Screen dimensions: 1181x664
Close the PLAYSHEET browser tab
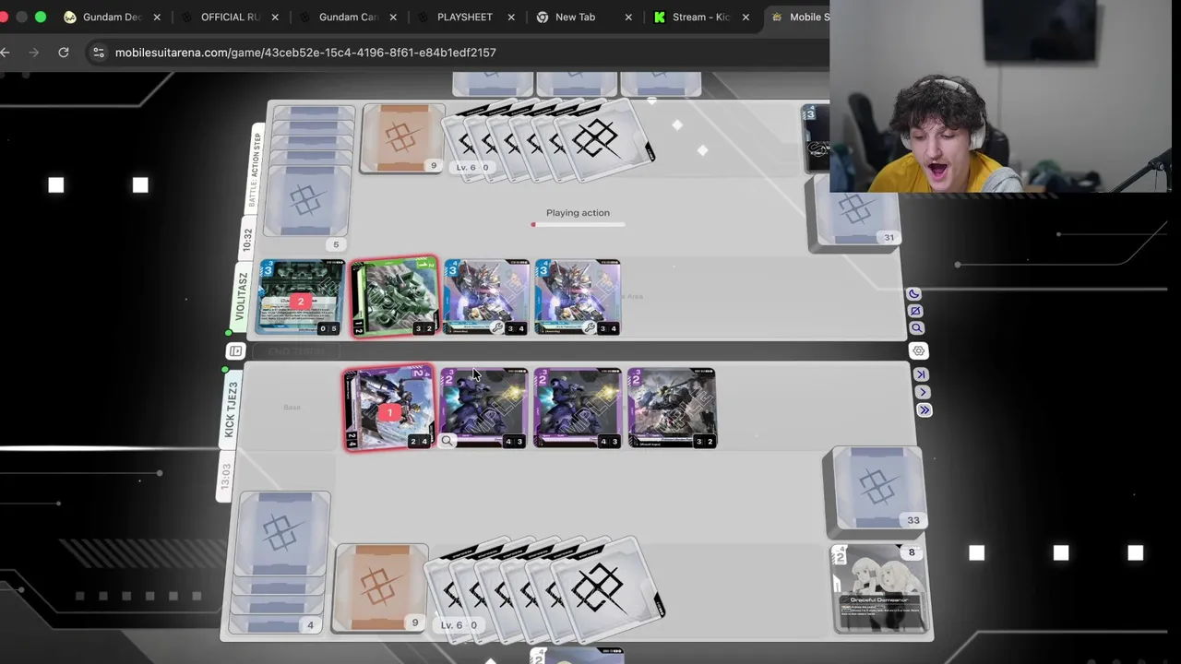tap(511, 17)
